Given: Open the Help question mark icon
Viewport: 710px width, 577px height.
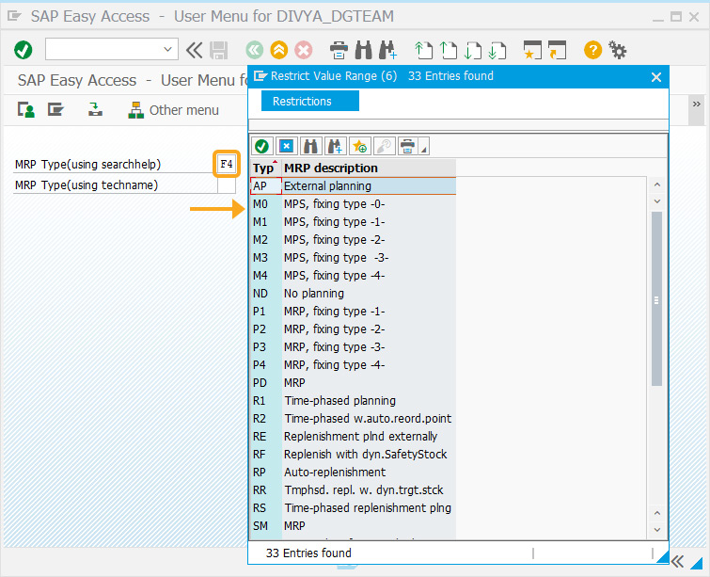Looking at the screenshot, I should tap(592, 50).
